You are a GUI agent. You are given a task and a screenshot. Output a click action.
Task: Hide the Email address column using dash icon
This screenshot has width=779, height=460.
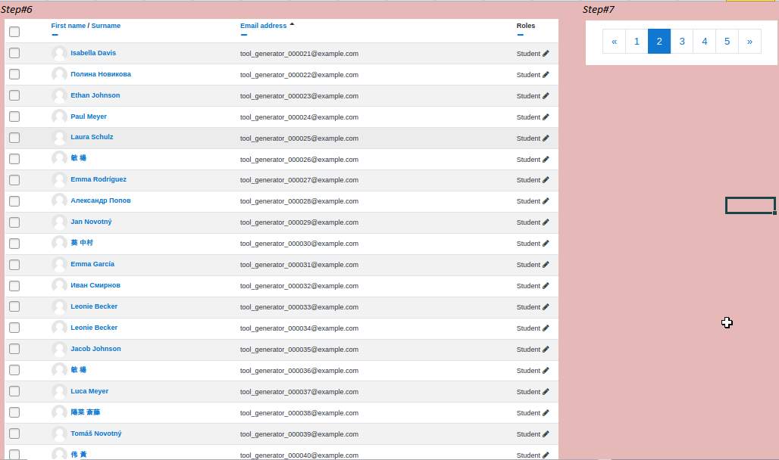(x=243, y=35)
